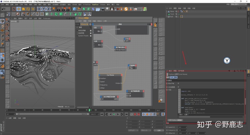The width and height of the screenshot is (250, 135).
Task: Activate the Rotate tool
Action: click(x=28, y=9)
